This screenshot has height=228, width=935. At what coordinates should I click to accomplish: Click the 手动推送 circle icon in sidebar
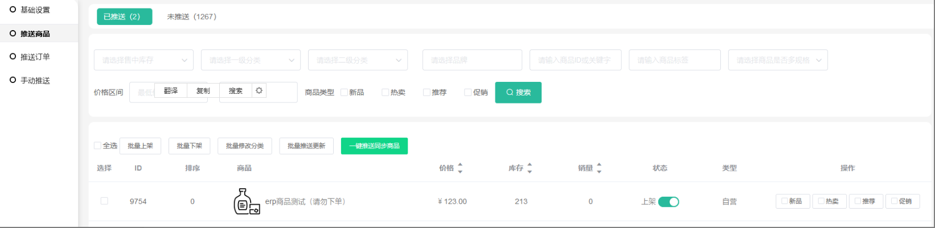click(13, 80)
